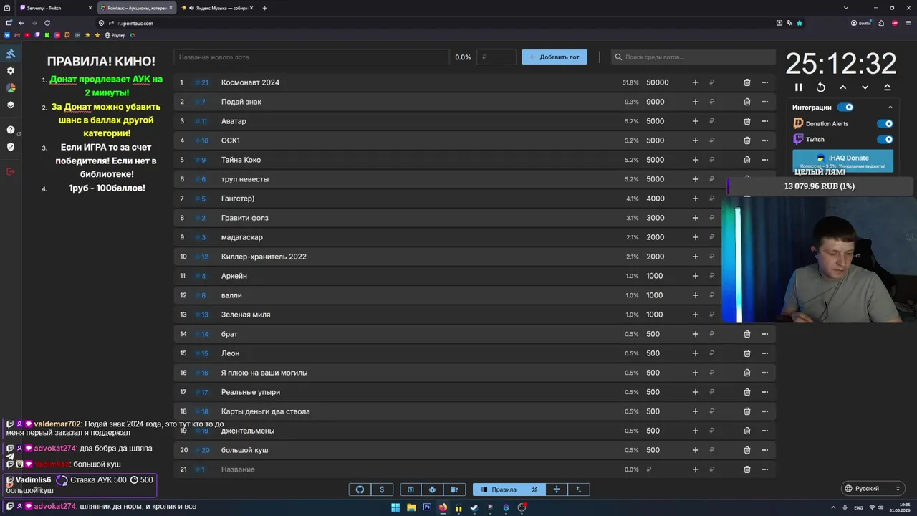Screen dimensions: 917x516
Task: Click the Войти account button
Action: click(x=862, y=23)
